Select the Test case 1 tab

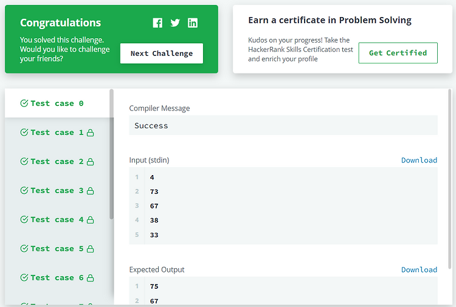(57, 133)
